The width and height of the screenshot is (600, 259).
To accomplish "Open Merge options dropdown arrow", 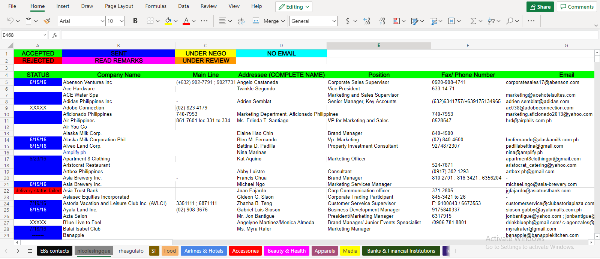I will tap(283, 21).
